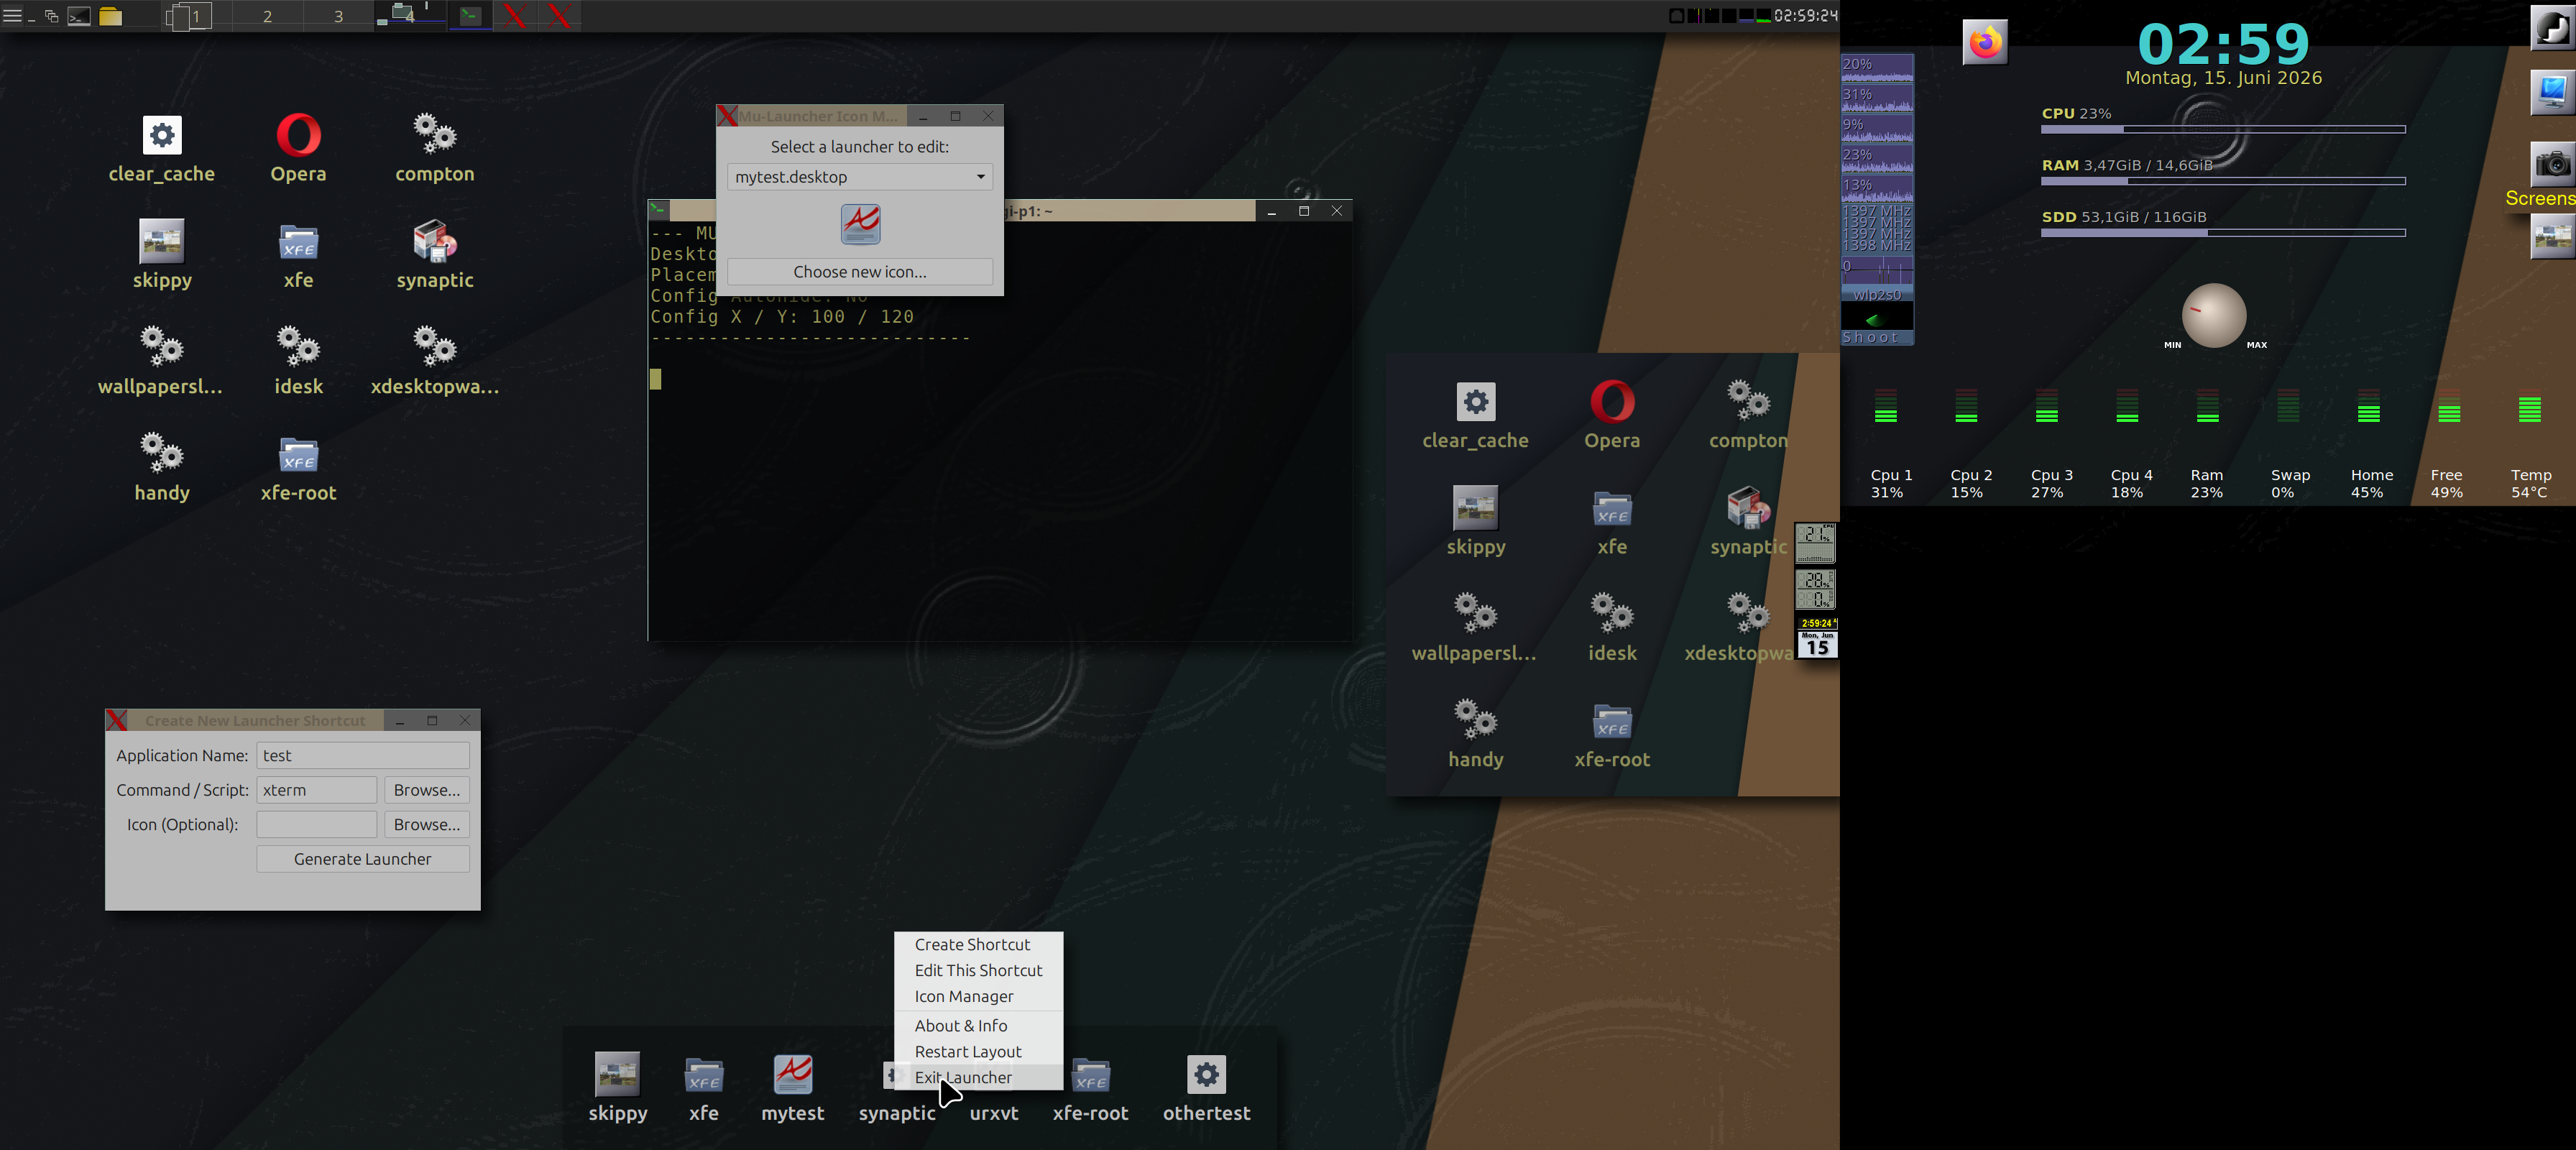Open xfe in the bottom dock
The image size is (2576, 1150).
[x=703, y=1075]
